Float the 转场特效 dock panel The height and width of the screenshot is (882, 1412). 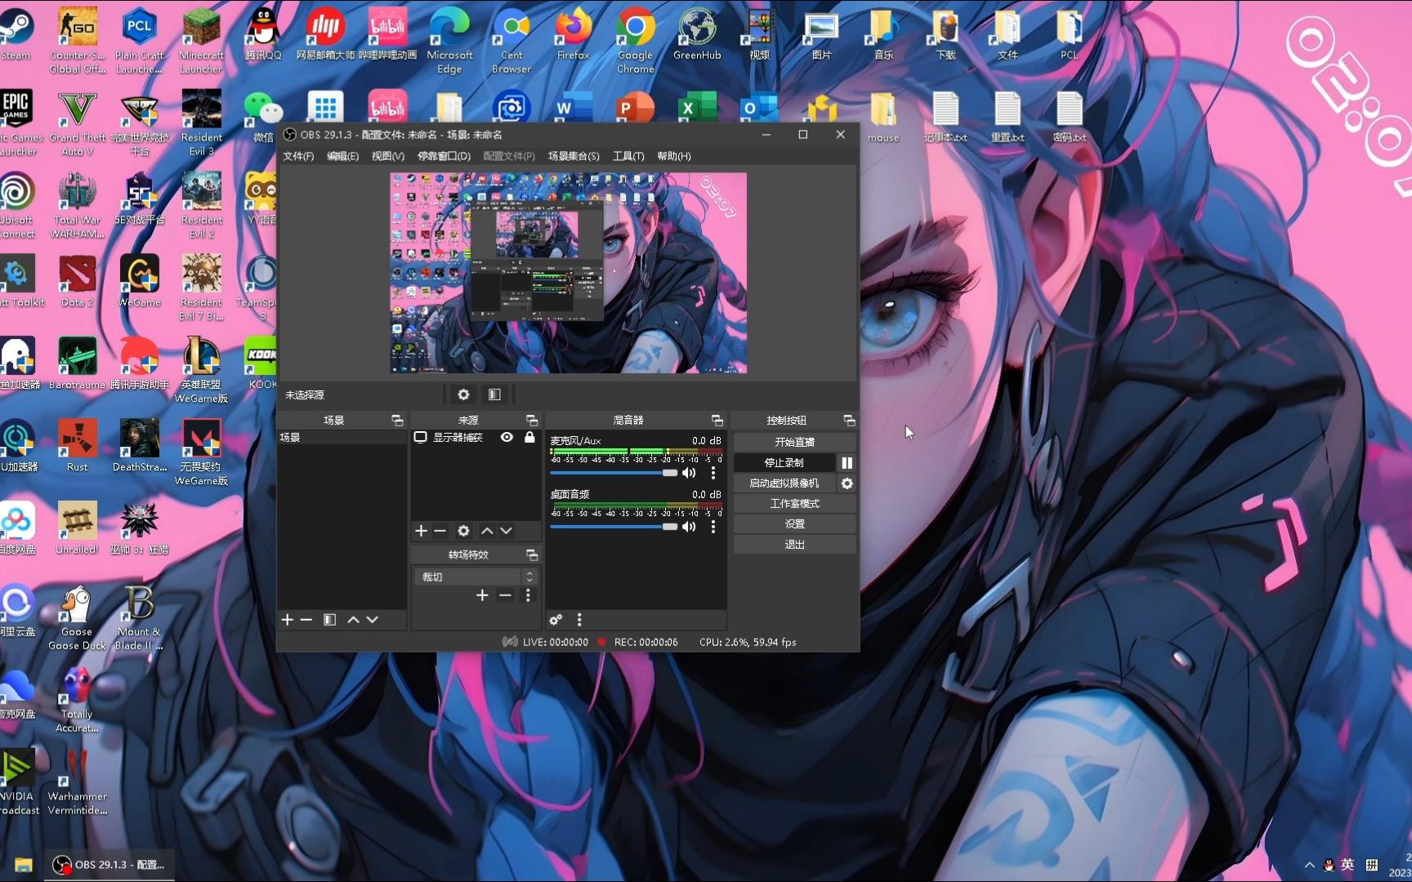click(532, 555)
